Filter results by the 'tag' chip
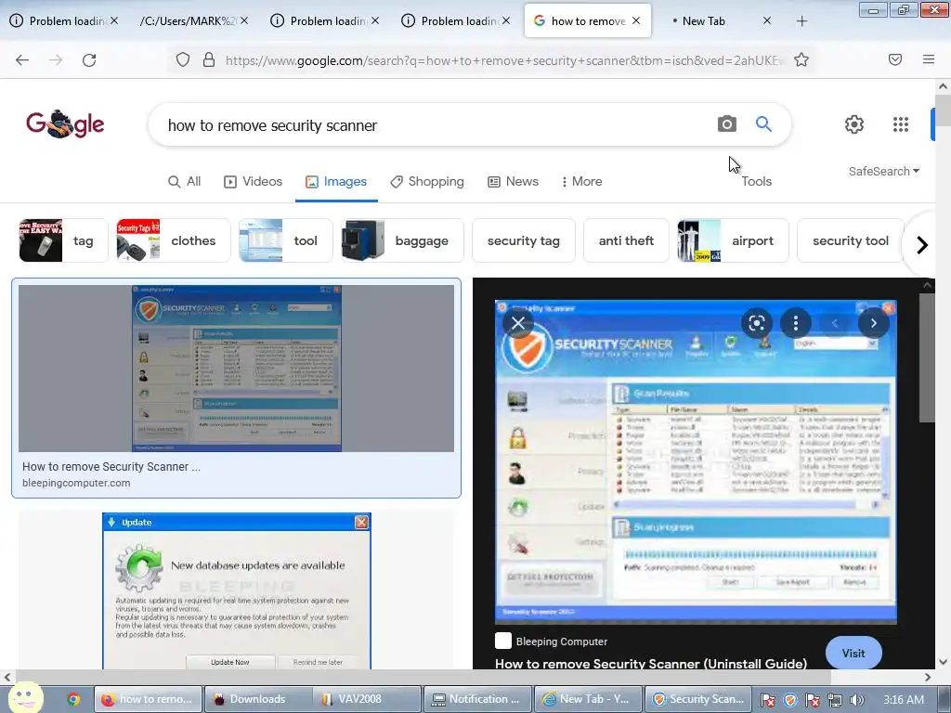Image resolution: width=951 pixels, height=713 pixels. coord(63,240)
